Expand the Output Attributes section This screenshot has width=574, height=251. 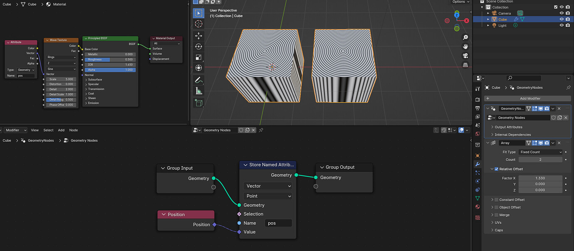(x=509, y=127)
